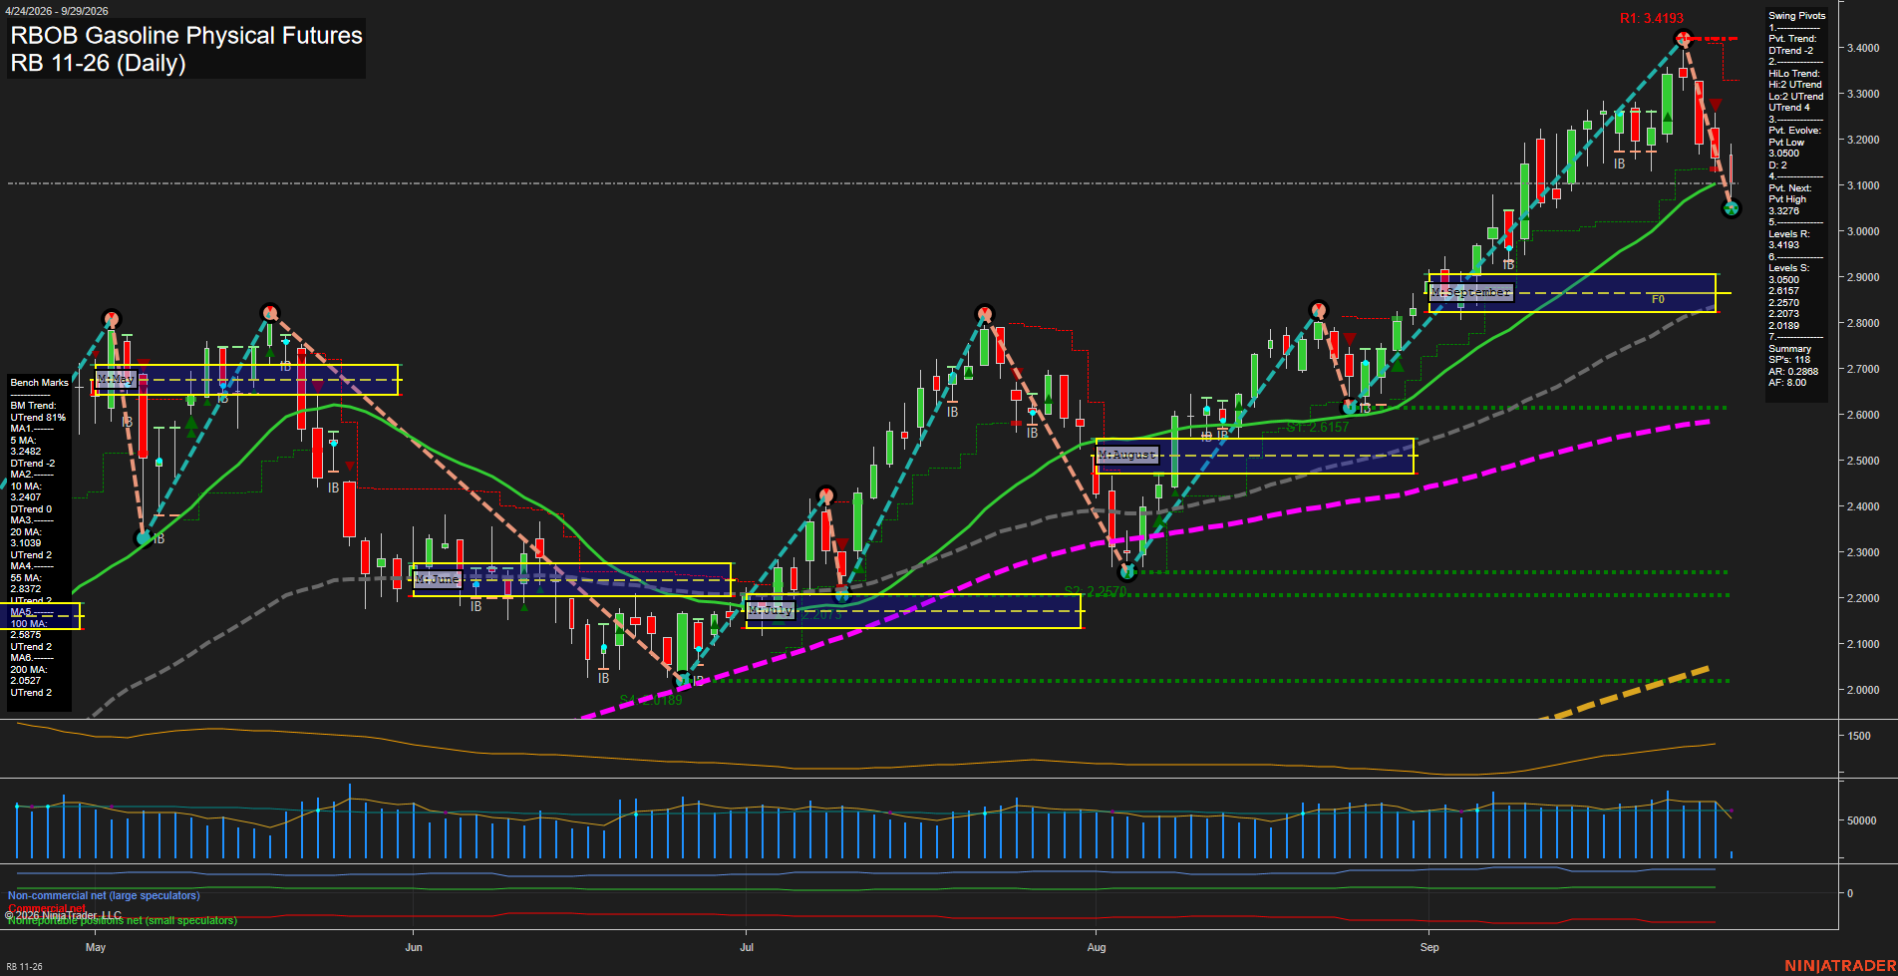
Task: Click the 3.0000 price axis label
Action: (x=1863, y=231)
